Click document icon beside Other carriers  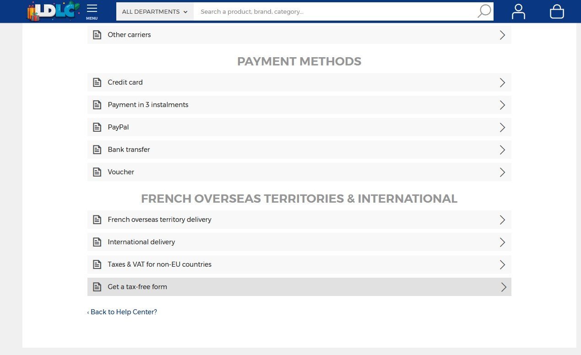point(97,35)
